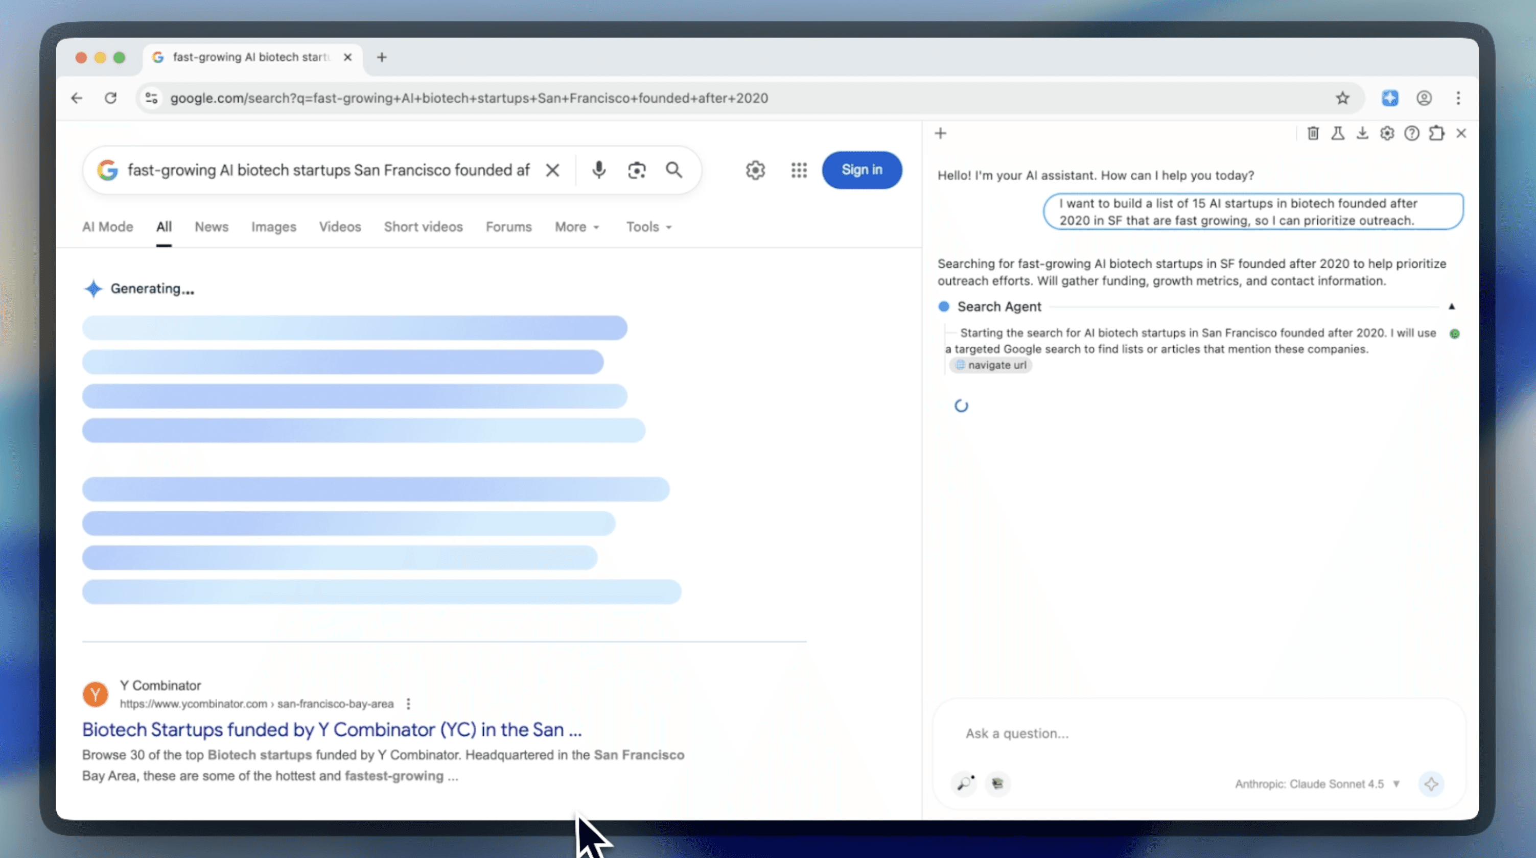Toggle the agent icon beside magnifier
Image resolution: width=1536 pixels, height=858 pixels.
tap(997, 783)
